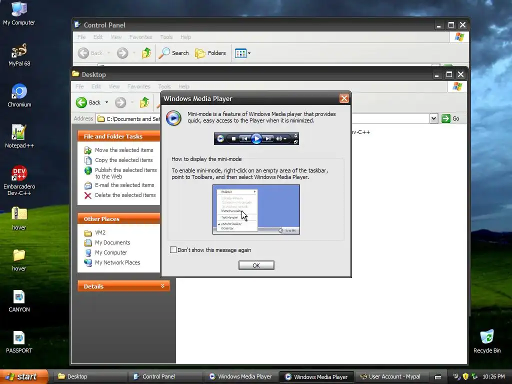Click the File and Folder Tasks header
Viewport: 512px width, 384px height.
[119, 136]
